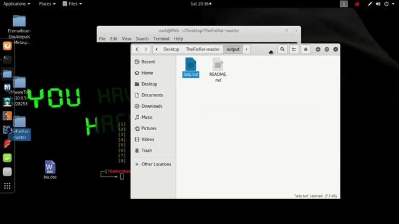The width and height of the screenshot is (399, 224).
Task: Open the terminal File menu
Action: 102,39
